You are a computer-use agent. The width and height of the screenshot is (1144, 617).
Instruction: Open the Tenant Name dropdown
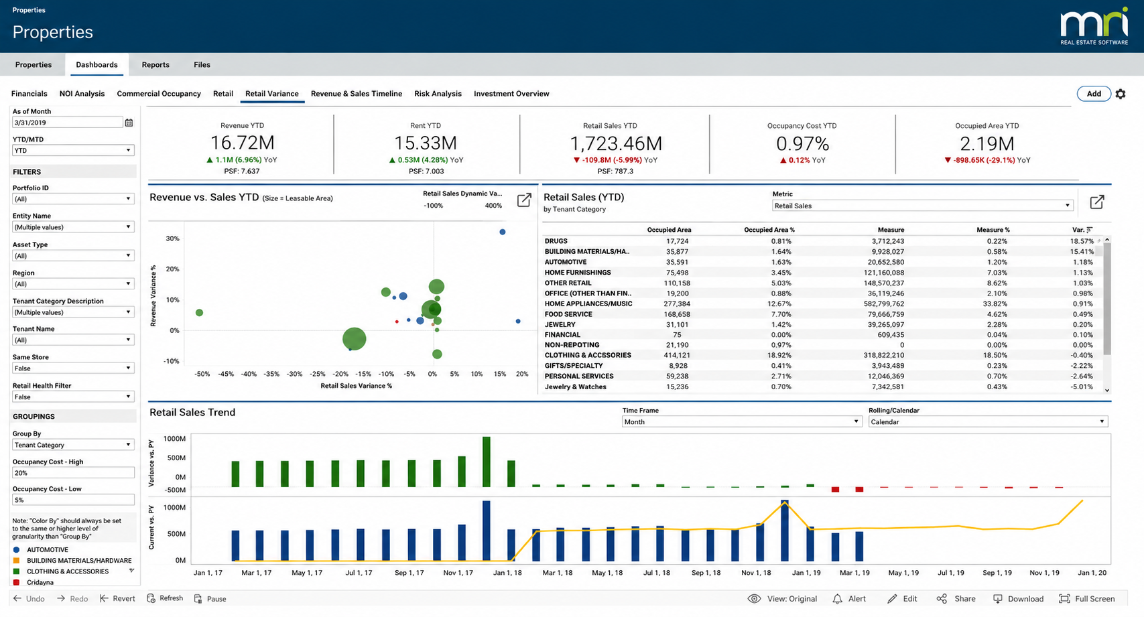pos(73,340)
